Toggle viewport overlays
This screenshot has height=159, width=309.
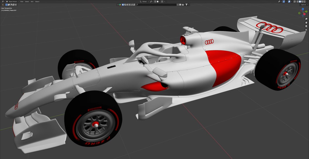point(289,2)
